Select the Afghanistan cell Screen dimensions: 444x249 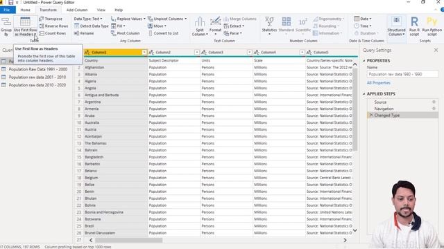click(116, 68)
